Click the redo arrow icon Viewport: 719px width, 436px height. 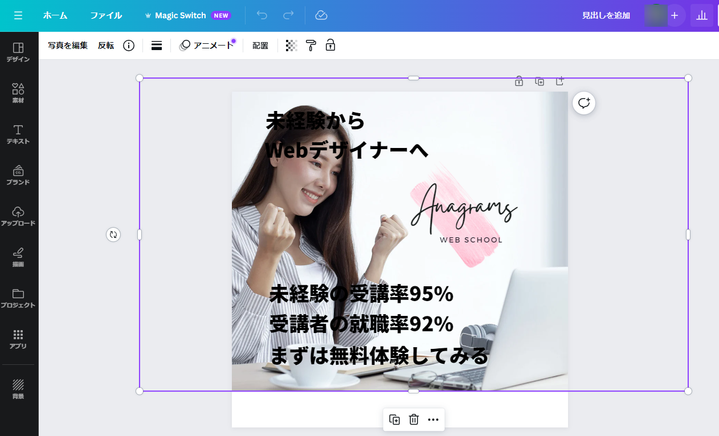tap(289, 15)
